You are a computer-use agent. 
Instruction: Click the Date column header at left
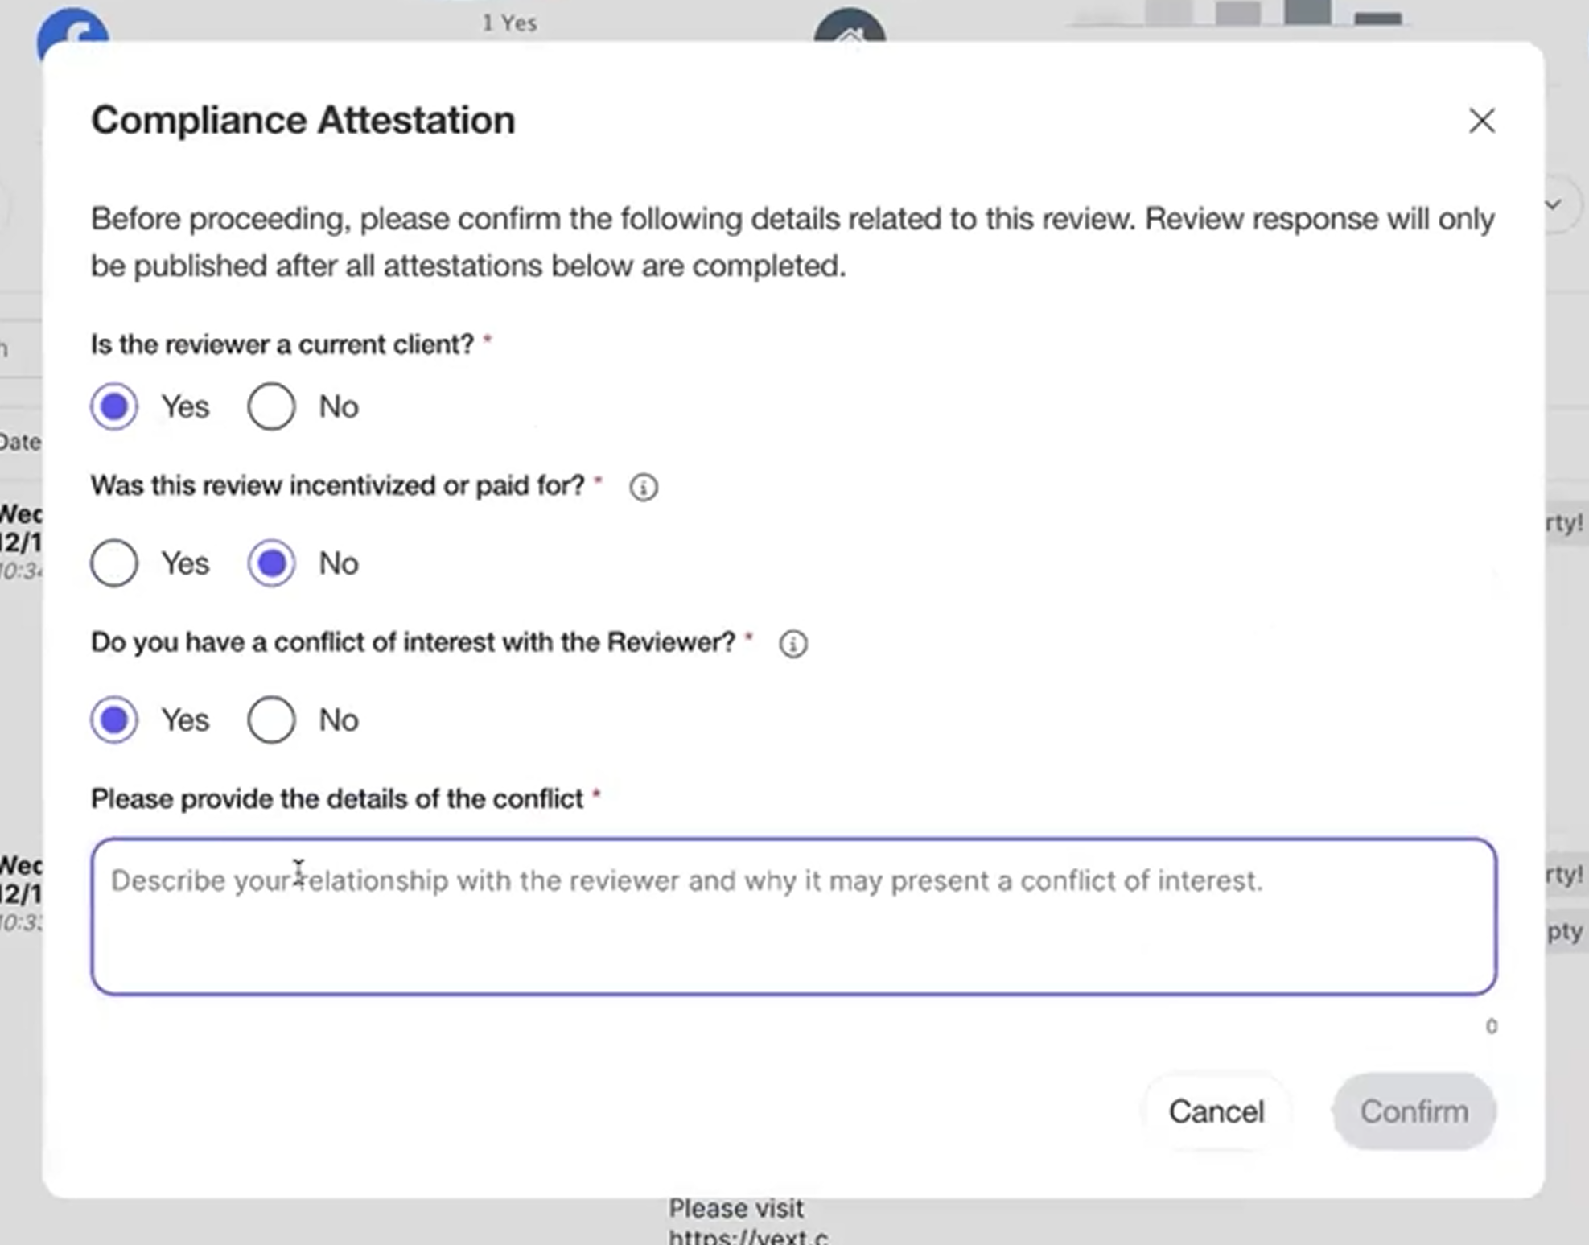click(x=19, y=442)
